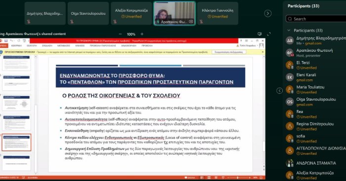The height and width of the screenshot is (181, 346).
Task: Open PowerPoint ΑΝΑΘΕΩΡΗΣΗ ribbon tab
Action: (129, 45)
